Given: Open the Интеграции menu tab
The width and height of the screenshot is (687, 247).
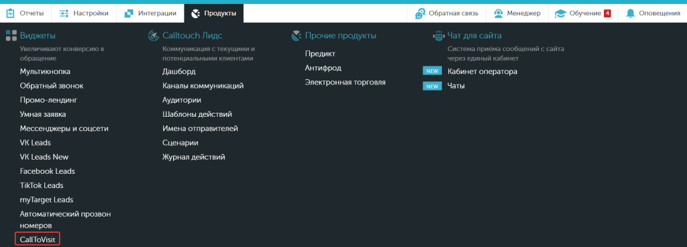Looking at the screenshot, I should [150, 13].
